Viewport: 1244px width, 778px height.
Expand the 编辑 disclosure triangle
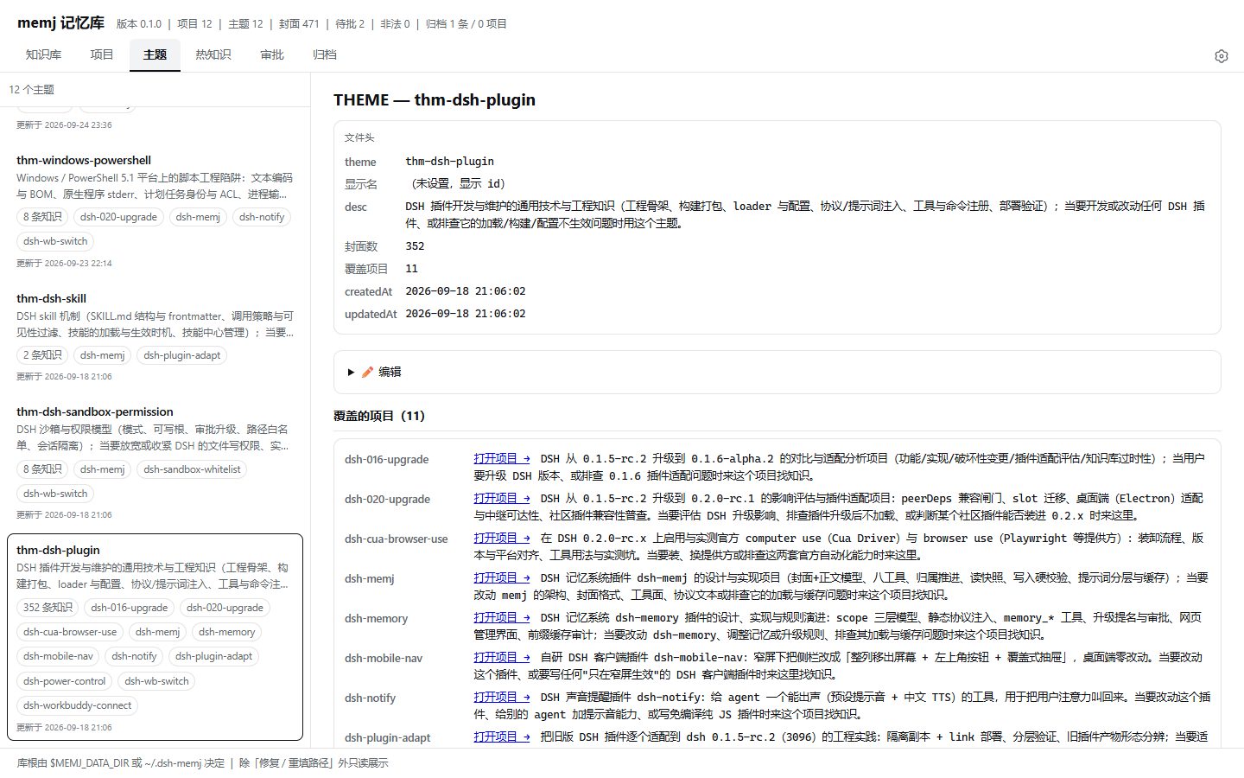click(x=351, y=373)
